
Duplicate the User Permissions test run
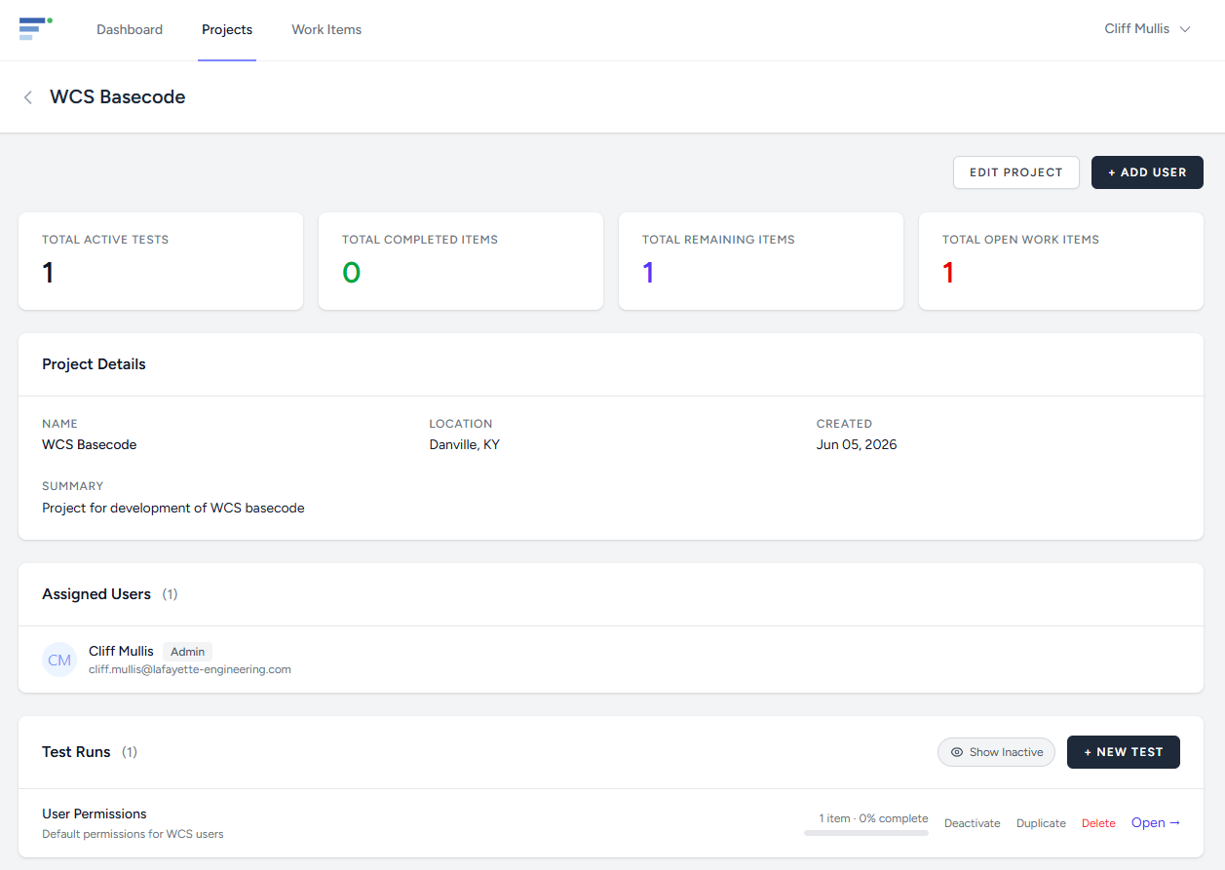[x=1041, y=823]
